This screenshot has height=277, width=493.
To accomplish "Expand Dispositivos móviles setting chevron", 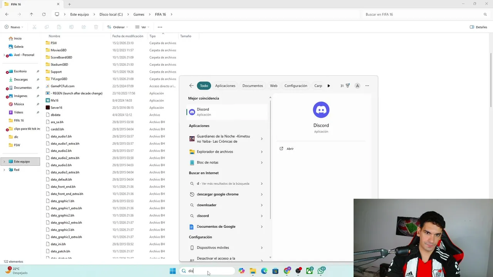I will 262,248.
